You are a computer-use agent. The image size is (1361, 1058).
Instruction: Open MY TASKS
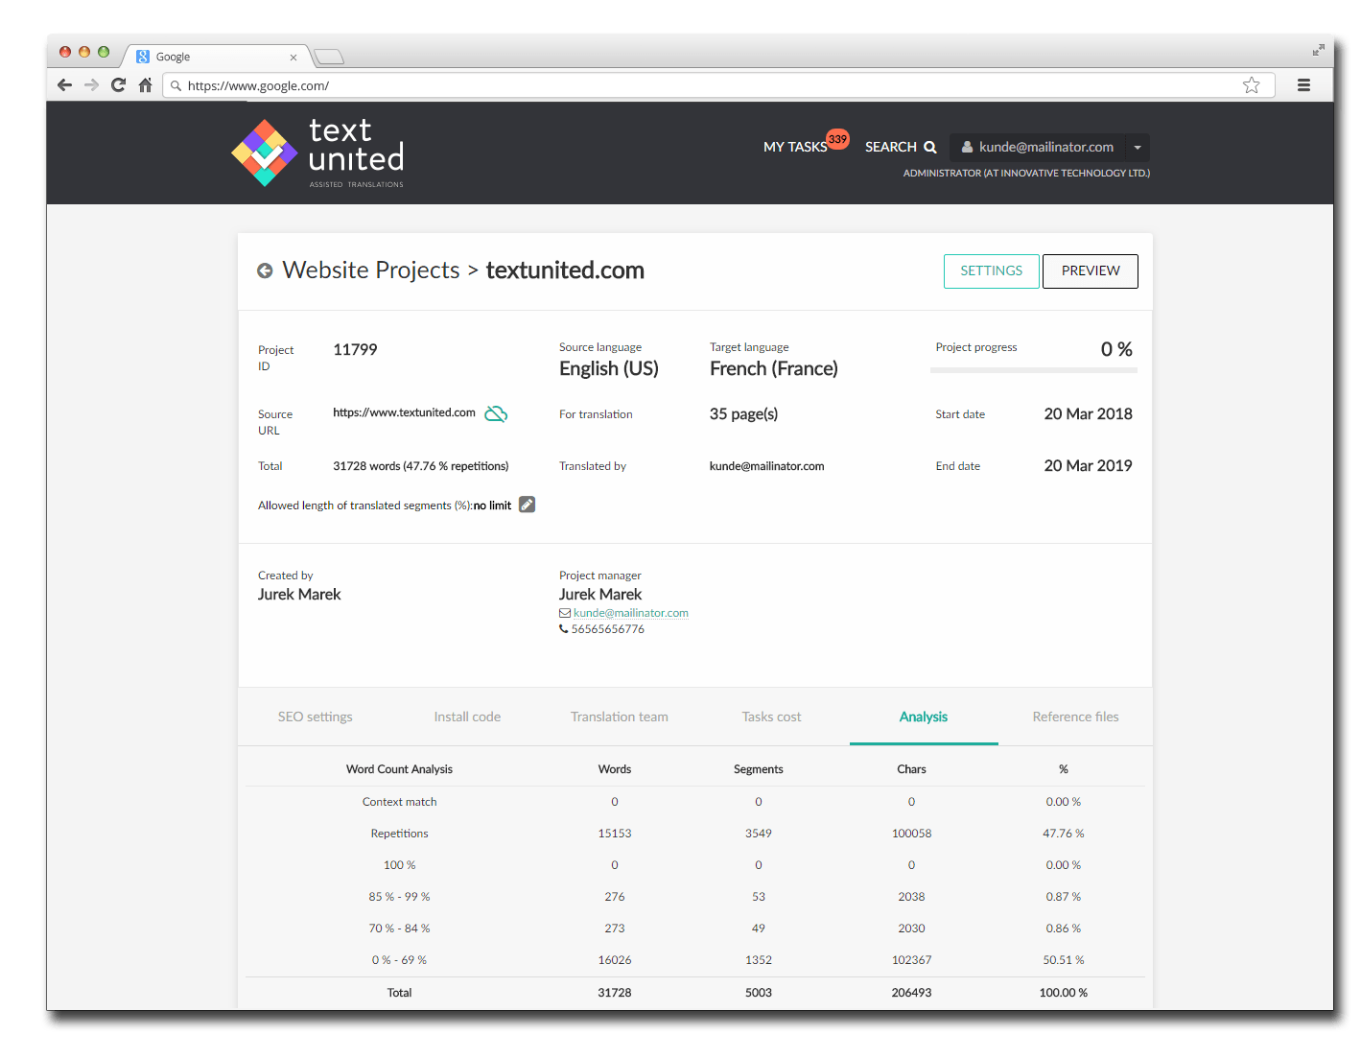[x=795, y=147]
